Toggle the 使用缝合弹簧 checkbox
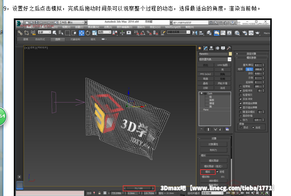 [240, 103]
